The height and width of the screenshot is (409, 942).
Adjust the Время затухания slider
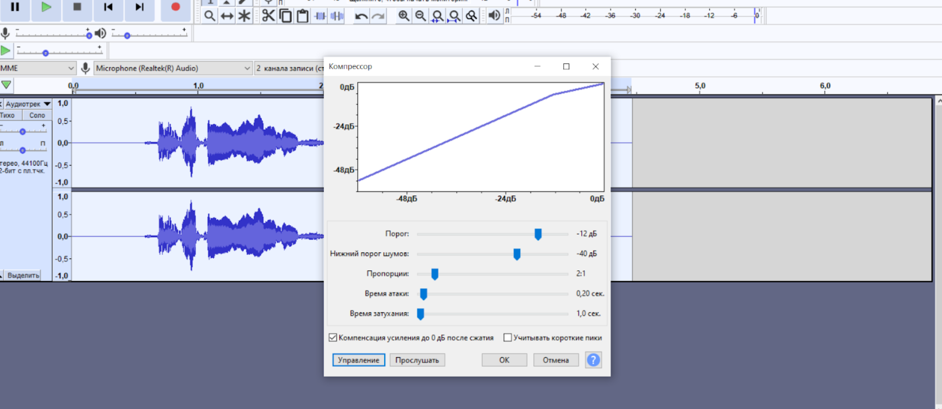(421, 314)
